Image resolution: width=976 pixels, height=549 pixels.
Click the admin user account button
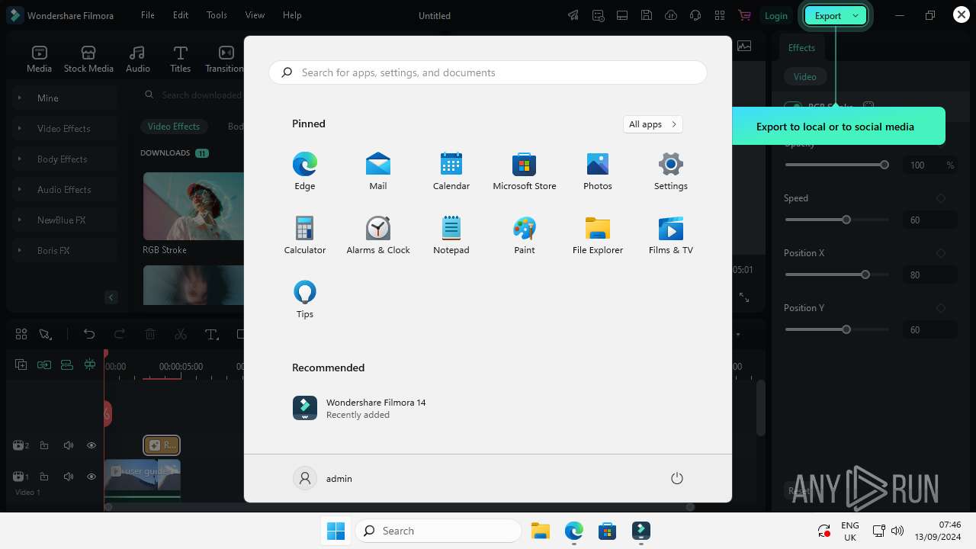coord(323,478)
